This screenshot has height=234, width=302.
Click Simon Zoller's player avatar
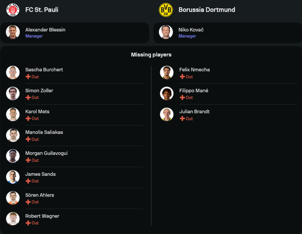13,93
